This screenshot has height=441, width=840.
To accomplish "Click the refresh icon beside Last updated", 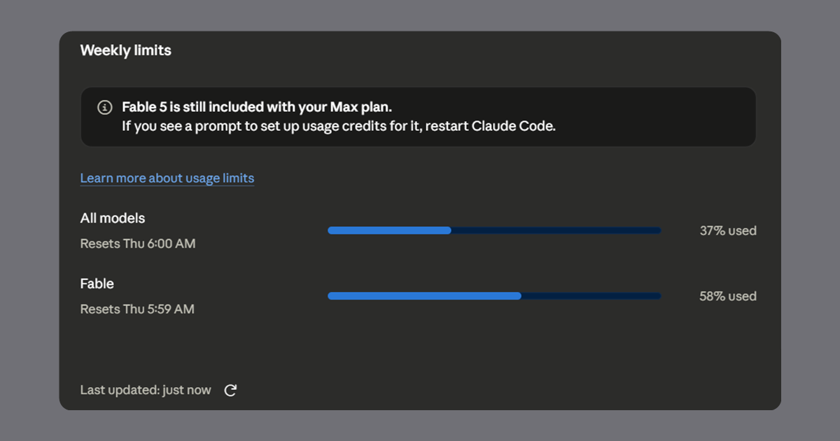I will (230, 391).
